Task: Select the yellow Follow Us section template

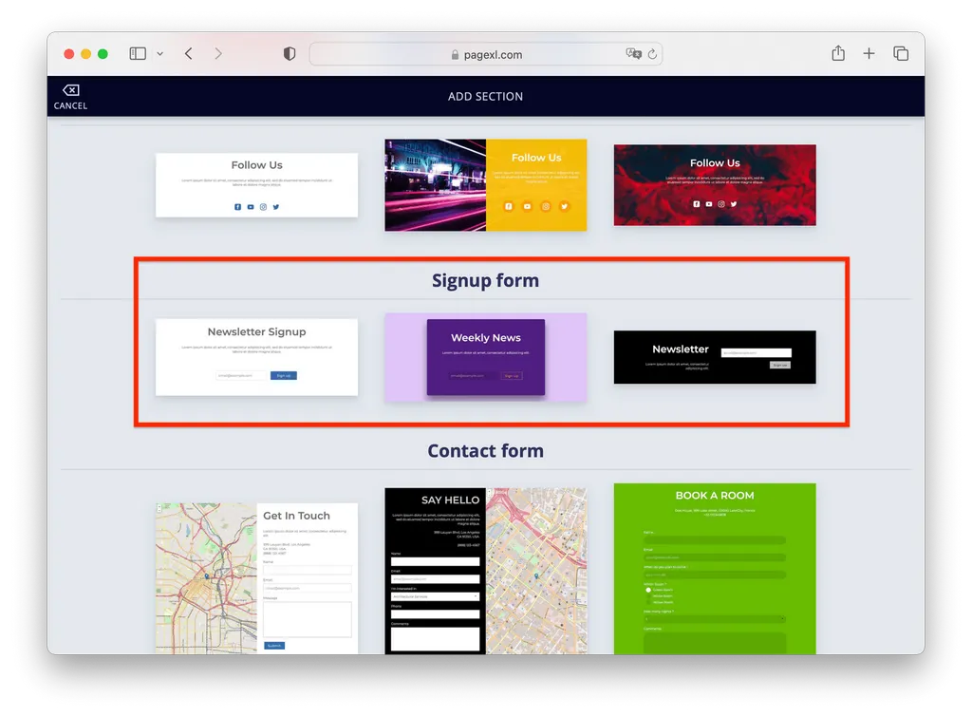Action: click(x=485, y=185)
